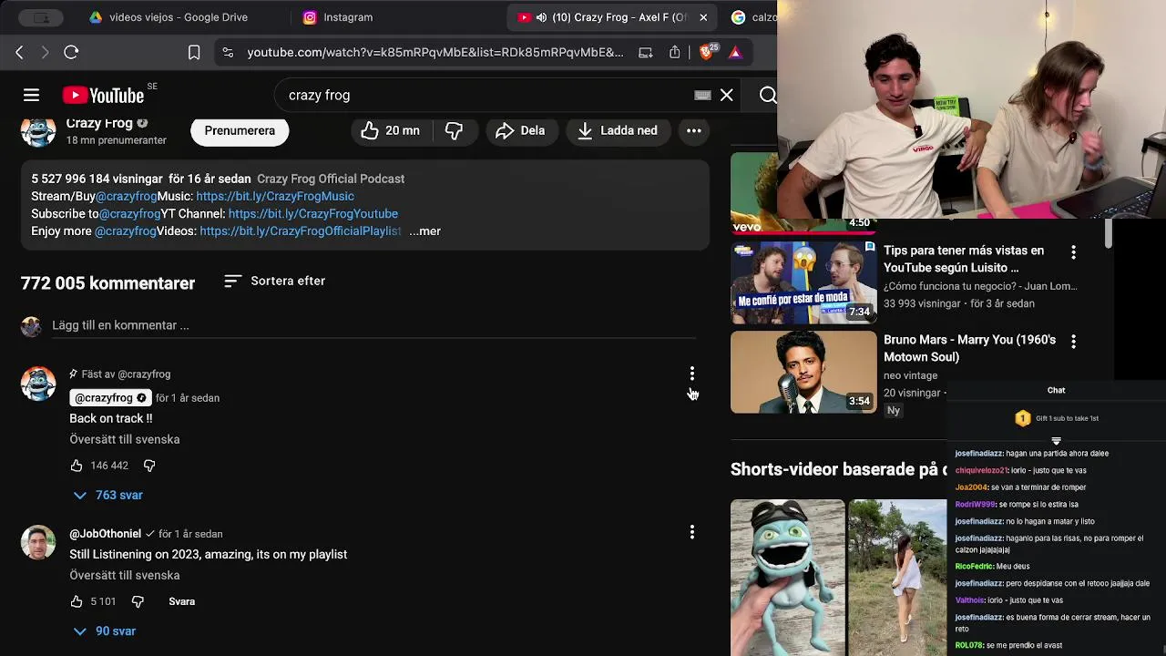Open @JobOthoniel channel name

[x=106, y=534]
